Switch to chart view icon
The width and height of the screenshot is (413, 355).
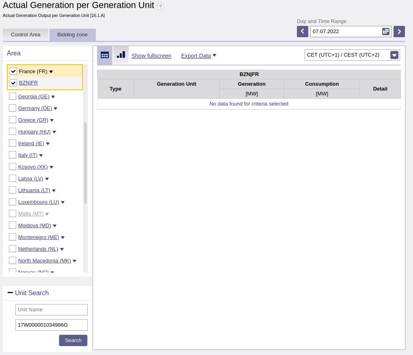click(x=121, y=55)
